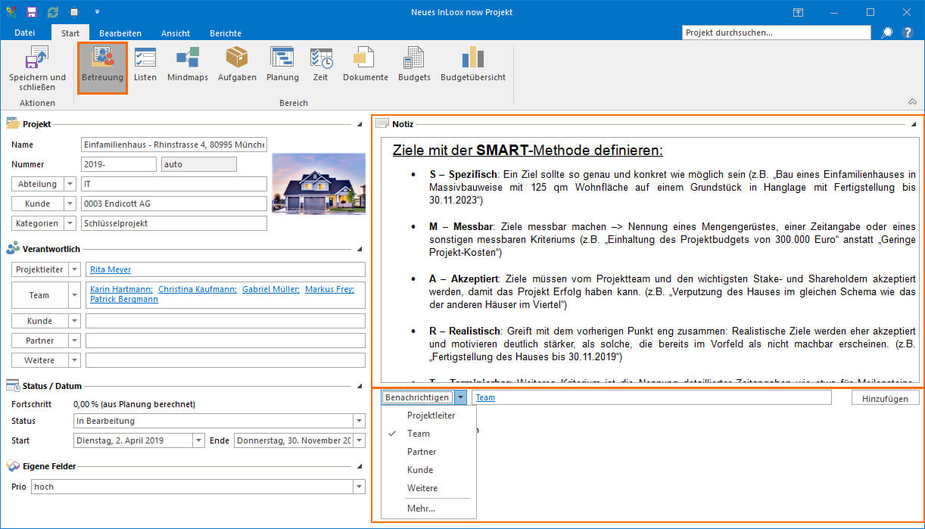The image size is (925, 529).
Task: Switch to the Bearbeiten tab
Action: [120, 33]
